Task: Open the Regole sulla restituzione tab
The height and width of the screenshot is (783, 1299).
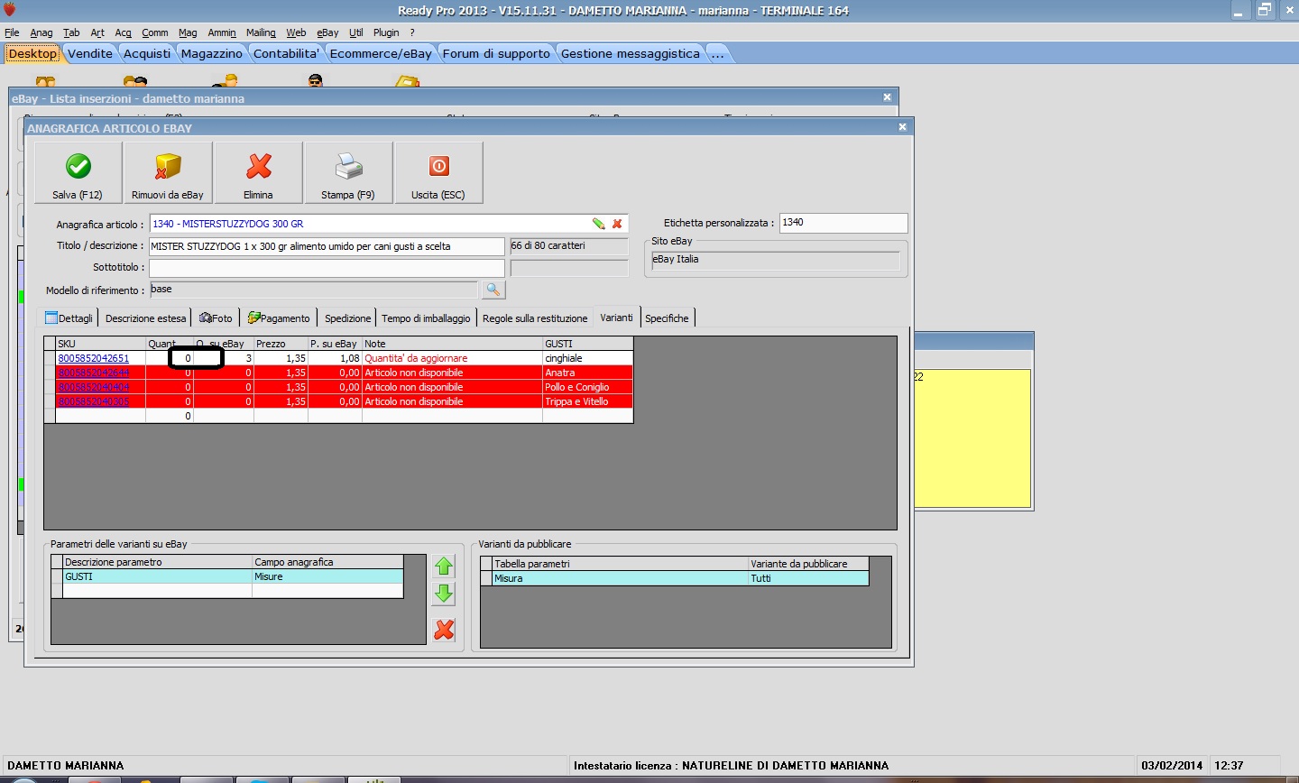Action: (x=535, y=318)
